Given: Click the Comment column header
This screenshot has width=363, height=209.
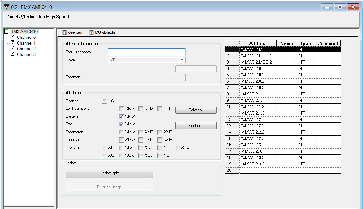Looking at the screenshot, I should [x=327, y=43].
